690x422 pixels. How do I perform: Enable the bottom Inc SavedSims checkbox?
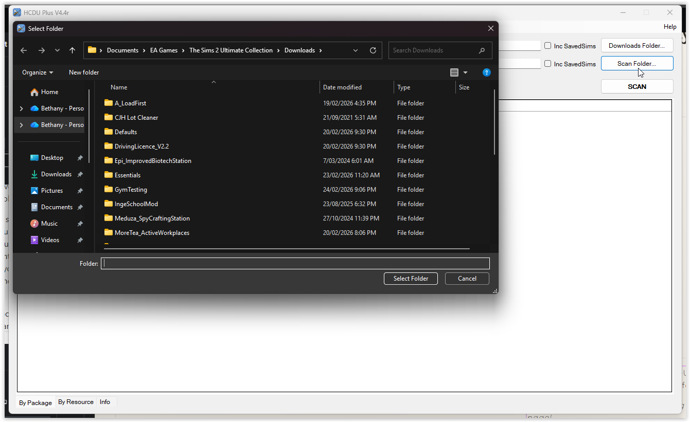(547, 63)
